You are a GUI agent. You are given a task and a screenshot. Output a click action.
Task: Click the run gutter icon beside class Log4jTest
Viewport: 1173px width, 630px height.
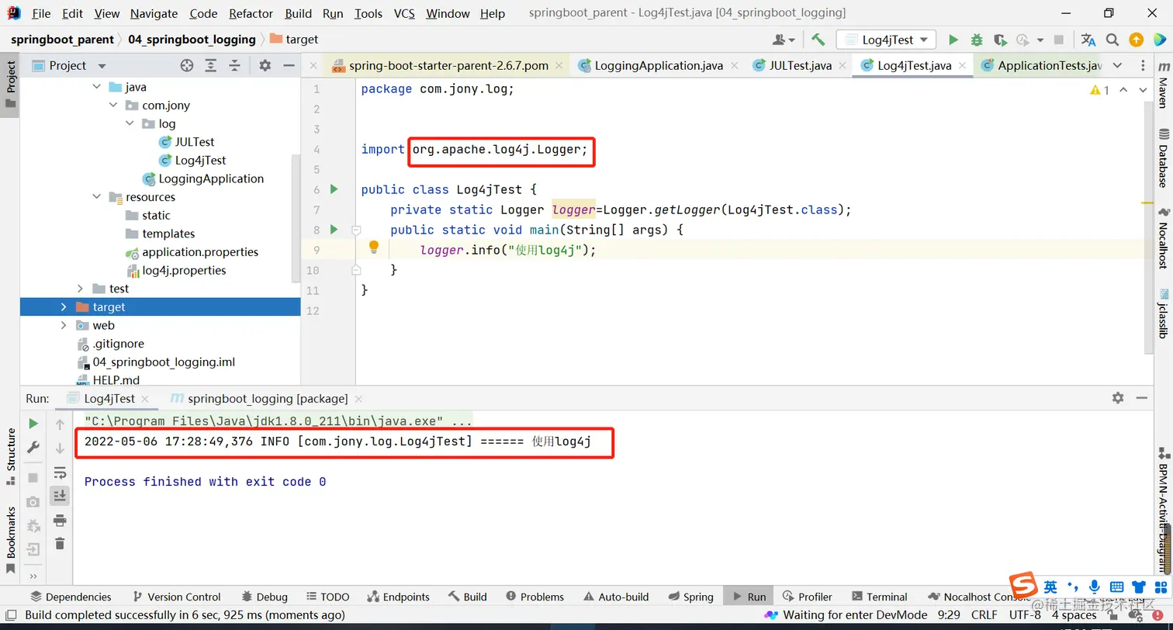pos(334,189)
